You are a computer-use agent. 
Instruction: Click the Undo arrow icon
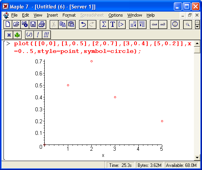pos(83,24)
